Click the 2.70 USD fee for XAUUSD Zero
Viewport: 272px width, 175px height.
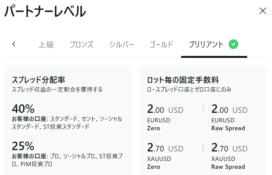point(165,149)
